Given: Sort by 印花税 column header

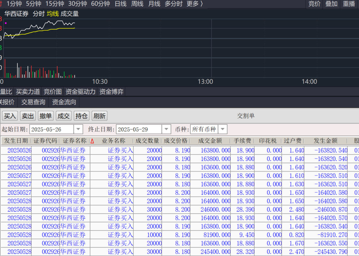Looking at the screenshot, I should tap(268, 141).
